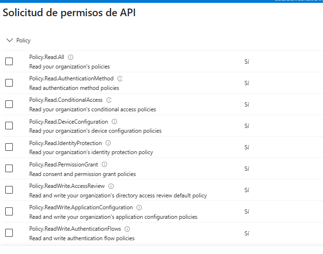The width and height of the screenshot is (323, 254).
Task: Click Policy.Read.DeviceConfiguration permission name
Action: (x=69, y=122)
